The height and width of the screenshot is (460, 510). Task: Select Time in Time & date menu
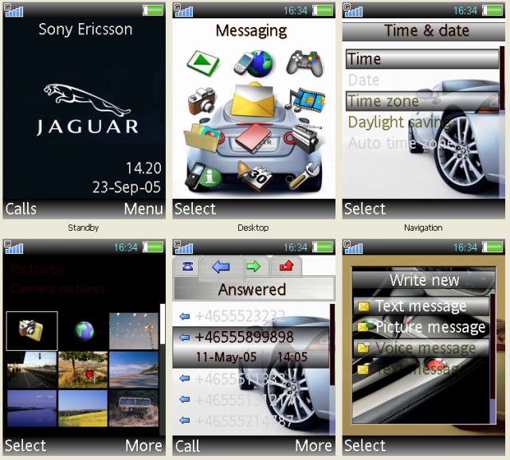(422, 59)
